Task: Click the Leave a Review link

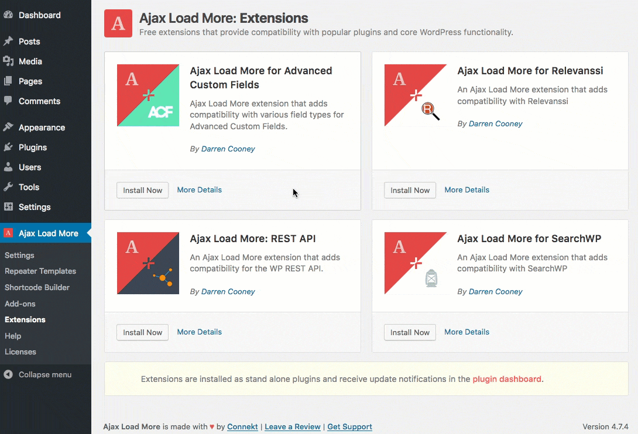Action: 293,426
